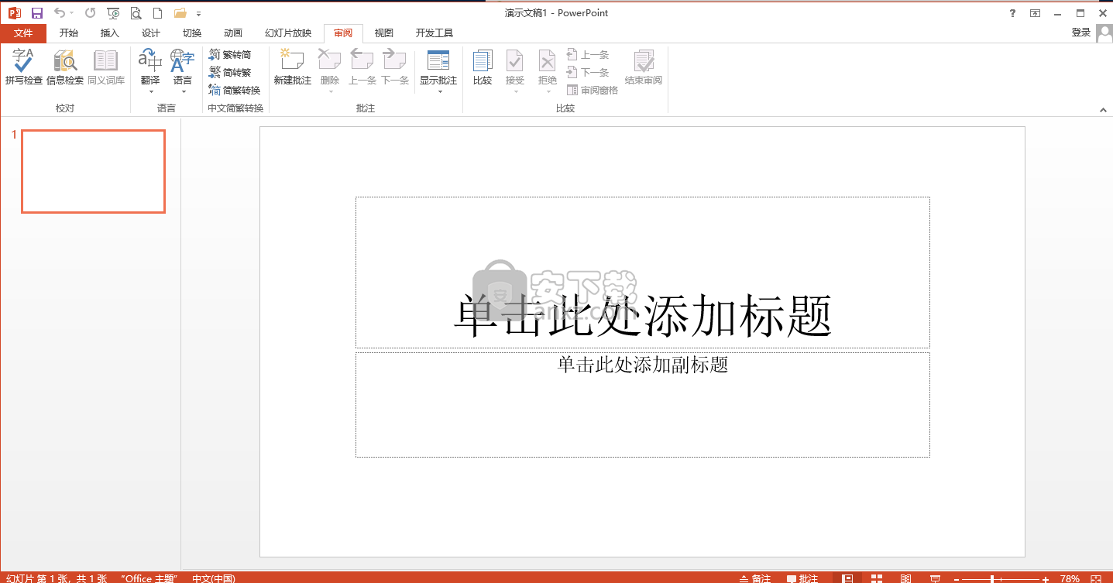This screenshot has width=1113, height=583.
Task: Switch to the 开始 tab
Action: [69, 33]
